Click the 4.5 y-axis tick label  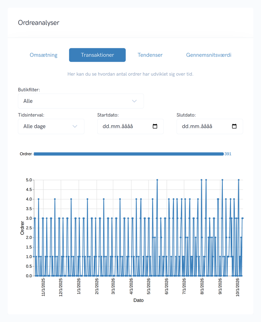click(x=29, y=190)
